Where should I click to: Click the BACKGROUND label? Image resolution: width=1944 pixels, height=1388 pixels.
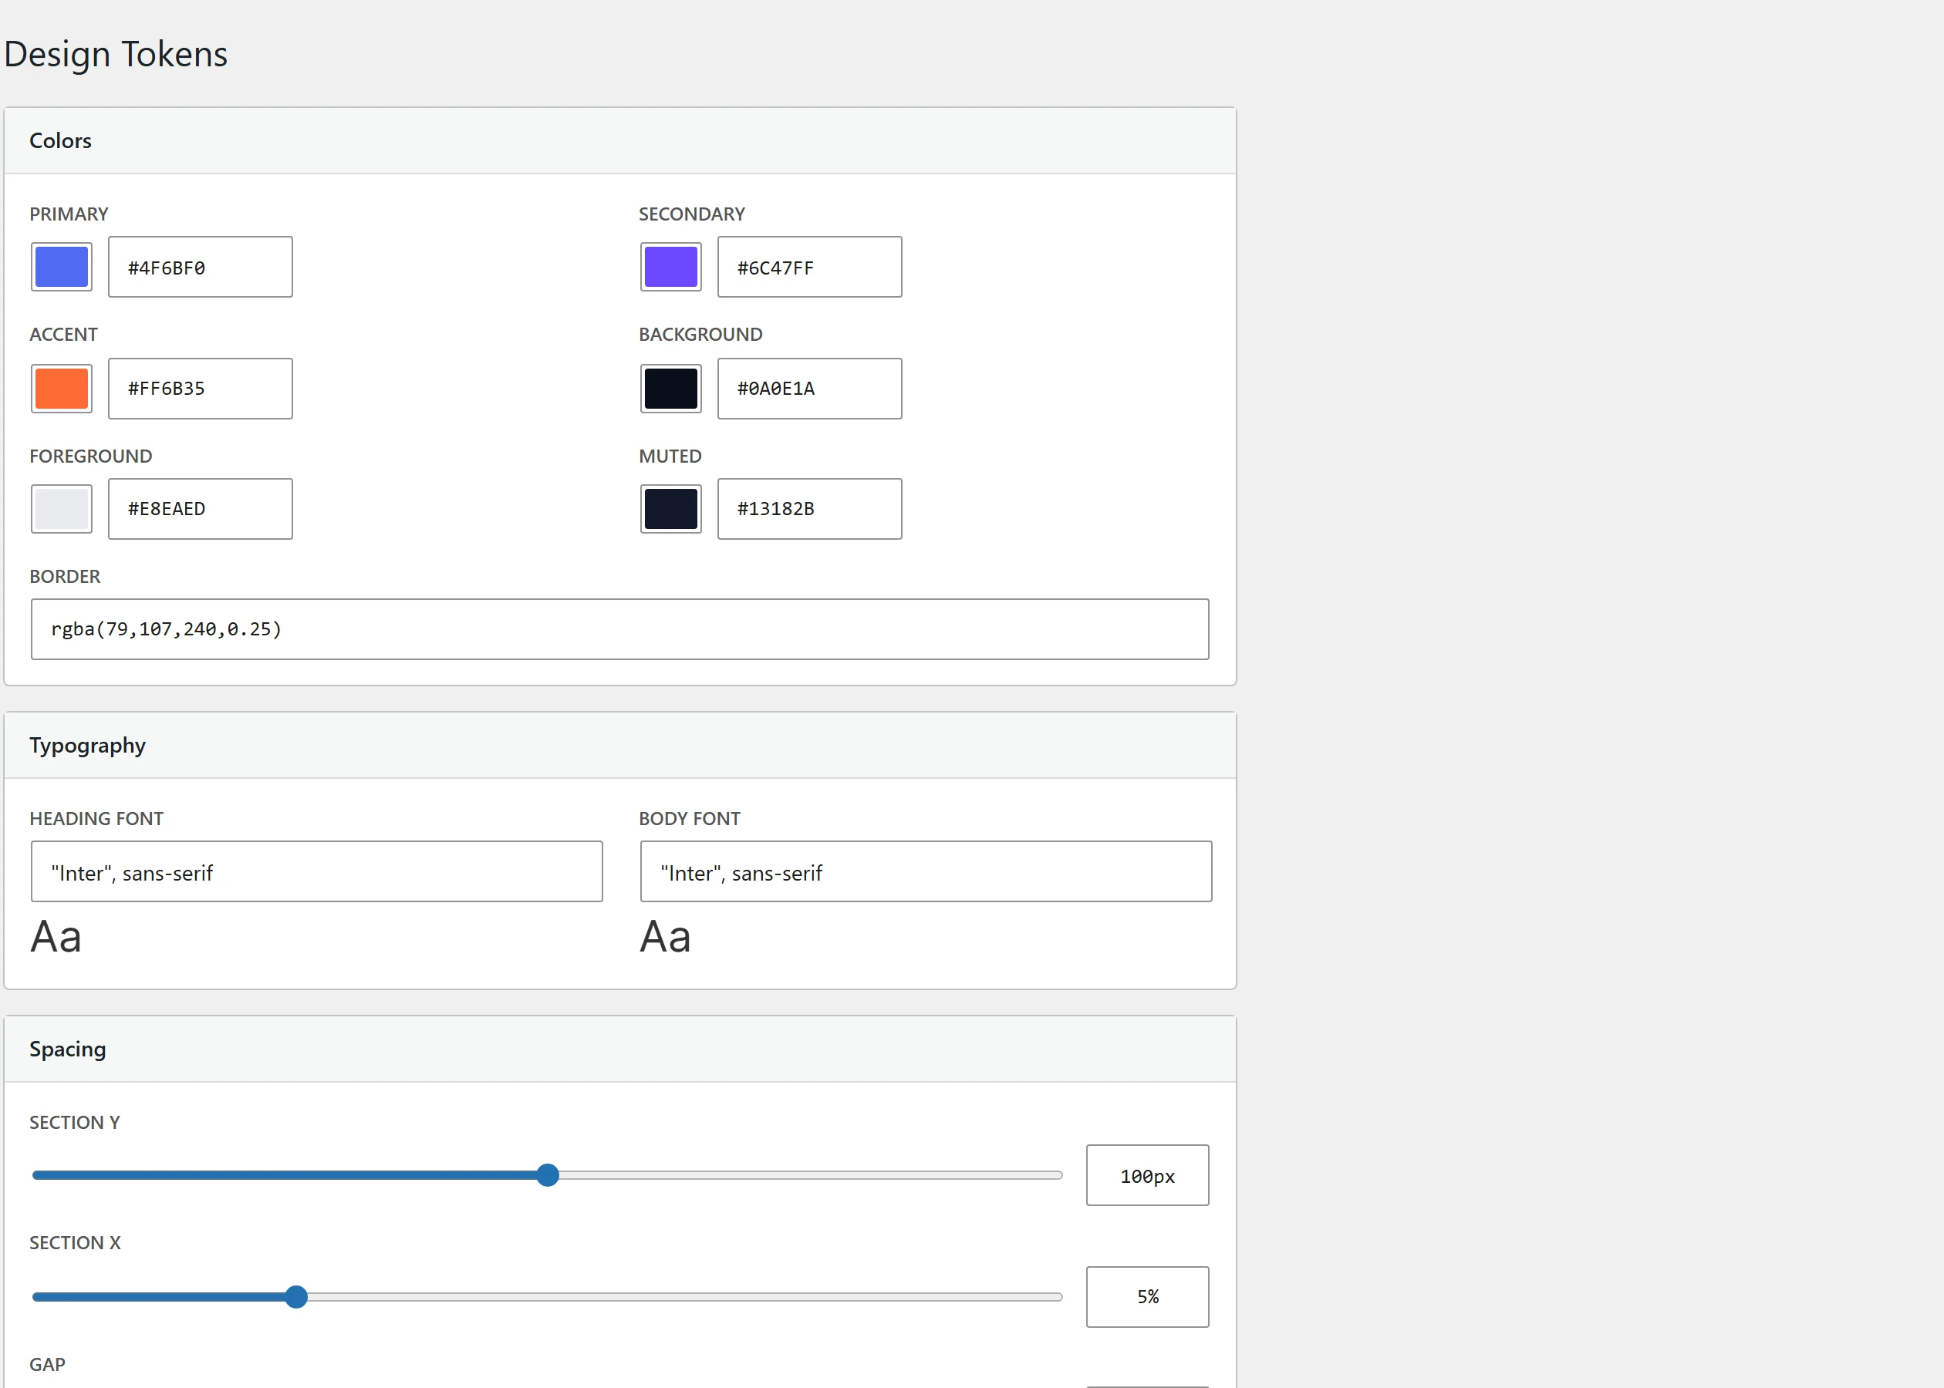(700, 334)
